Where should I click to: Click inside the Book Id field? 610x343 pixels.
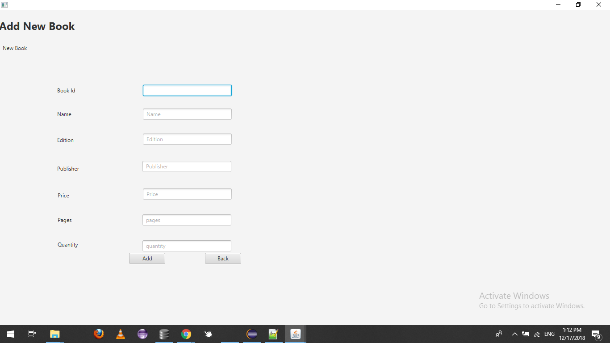click(187, 90)
